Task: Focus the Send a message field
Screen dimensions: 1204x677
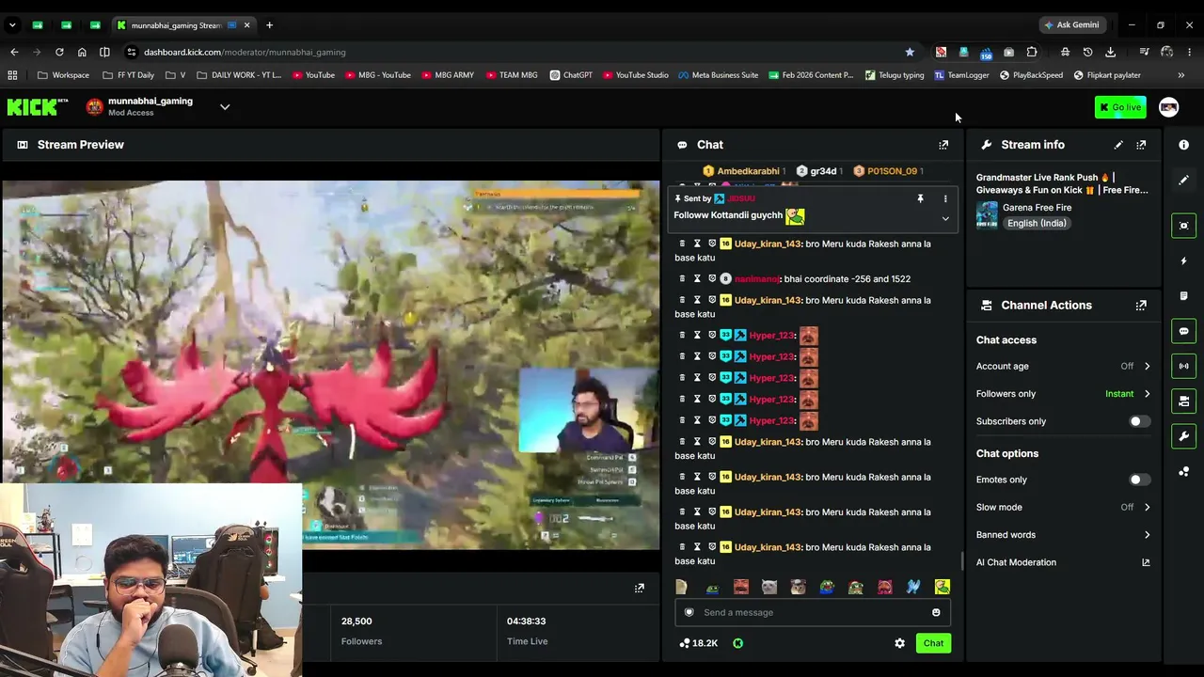Action: point(811,613)
